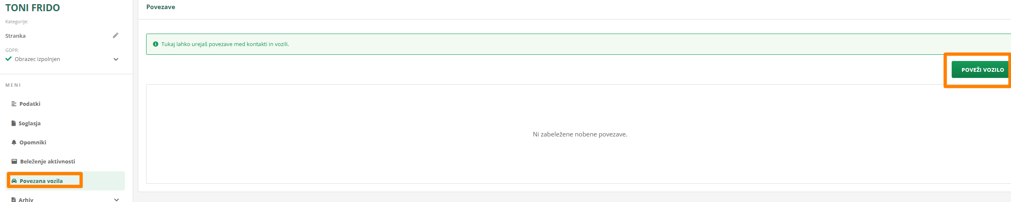Click the car icon for Povezana vozila
The image size is (1011, 202).
coord(14,181)
